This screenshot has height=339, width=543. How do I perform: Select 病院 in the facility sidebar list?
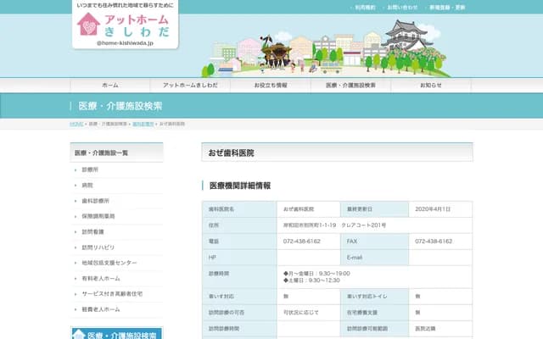coord(87,185)
